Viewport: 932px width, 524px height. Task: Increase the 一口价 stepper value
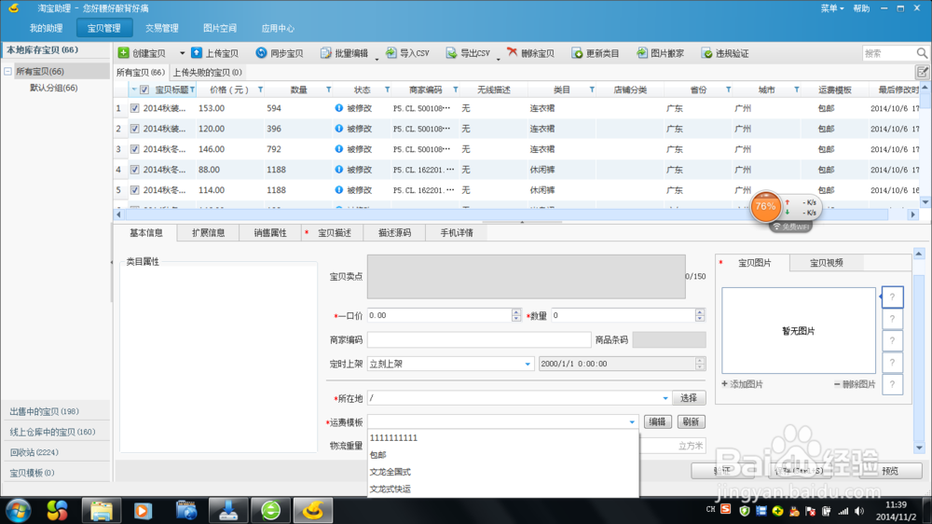[x=516, y=311]
